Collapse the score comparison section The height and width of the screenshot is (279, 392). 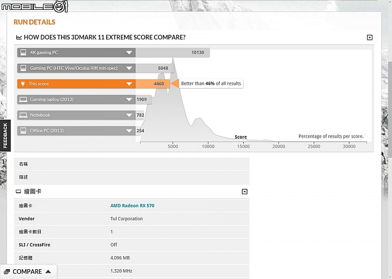(x=370, y=38)
